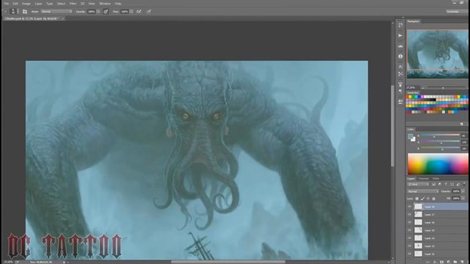This screenshot has height=264, width=470.
Task: Open the Image menu
Action: coord(26,4)
